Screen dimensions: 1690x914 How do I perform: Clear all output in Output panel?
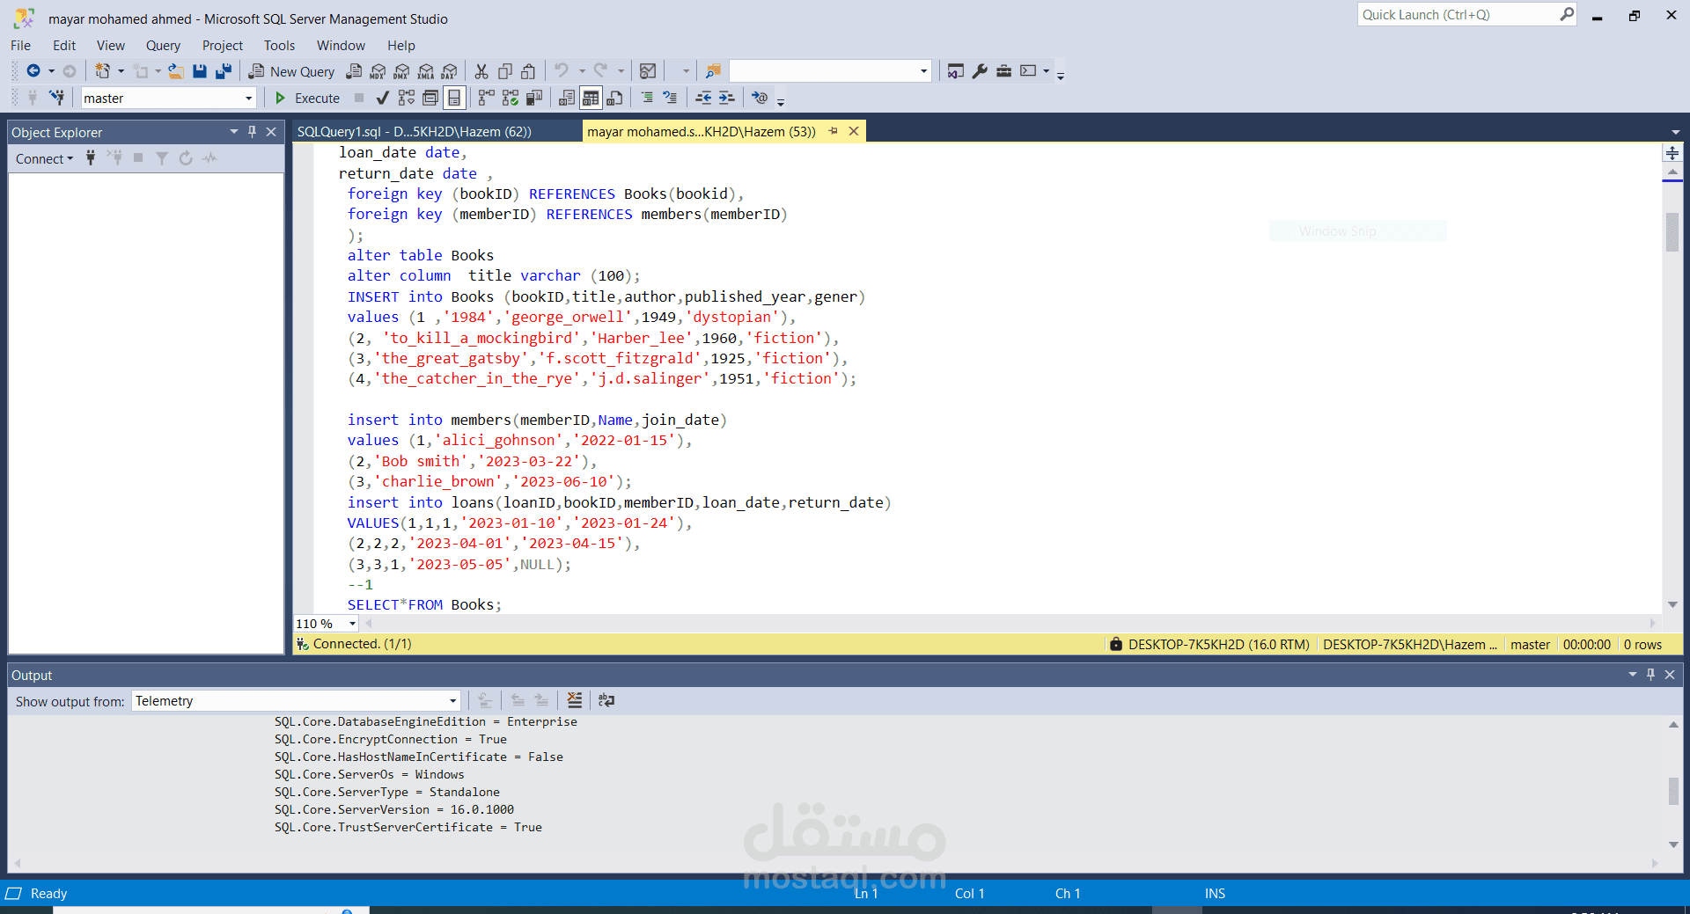(575, 700)
